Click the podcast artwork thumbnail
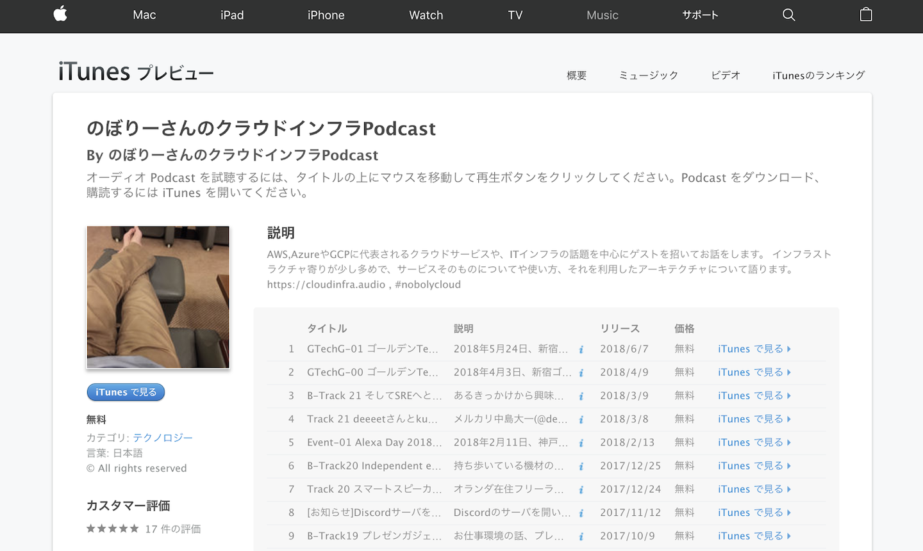Image resolution: width=923 pixels, height=551 pixels. [x=158, y=297]
